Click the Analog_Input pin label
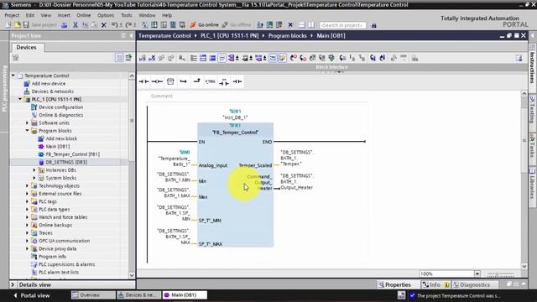 213,165
